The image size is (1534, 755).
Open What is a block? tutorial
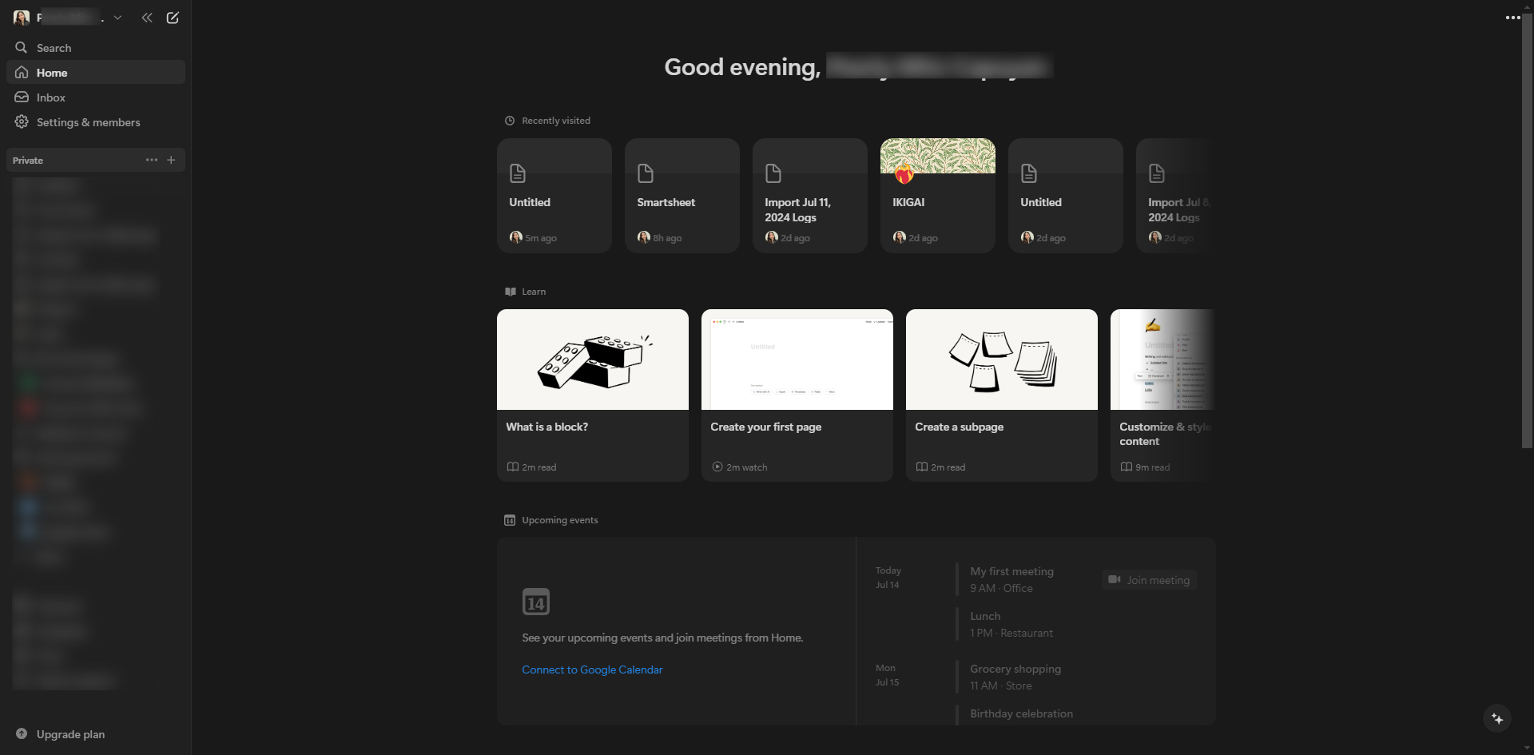593,395
